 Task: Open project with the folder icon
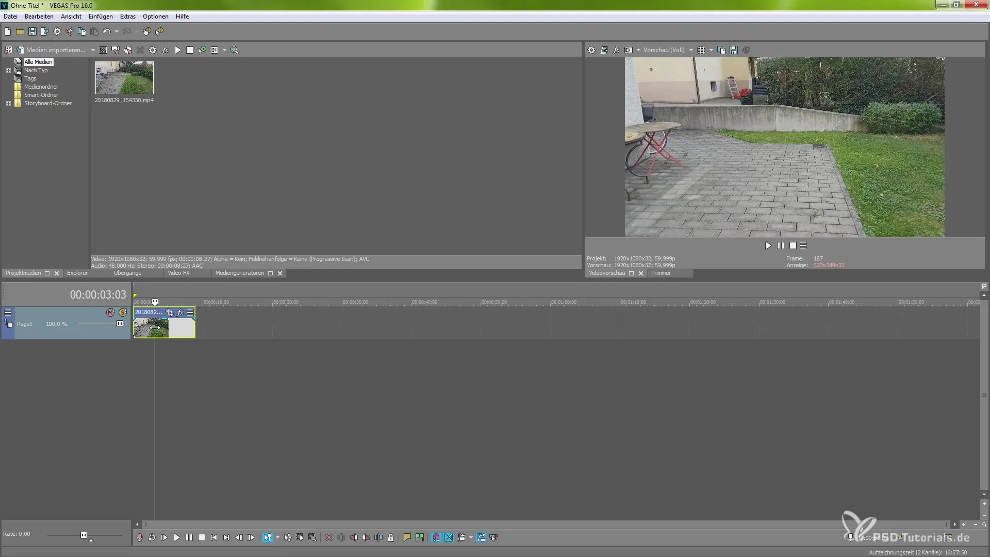tap(20, 31)
